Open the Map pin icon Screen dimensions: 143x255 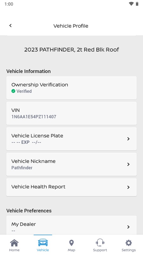pyautogui.click(x=71, y=243)
